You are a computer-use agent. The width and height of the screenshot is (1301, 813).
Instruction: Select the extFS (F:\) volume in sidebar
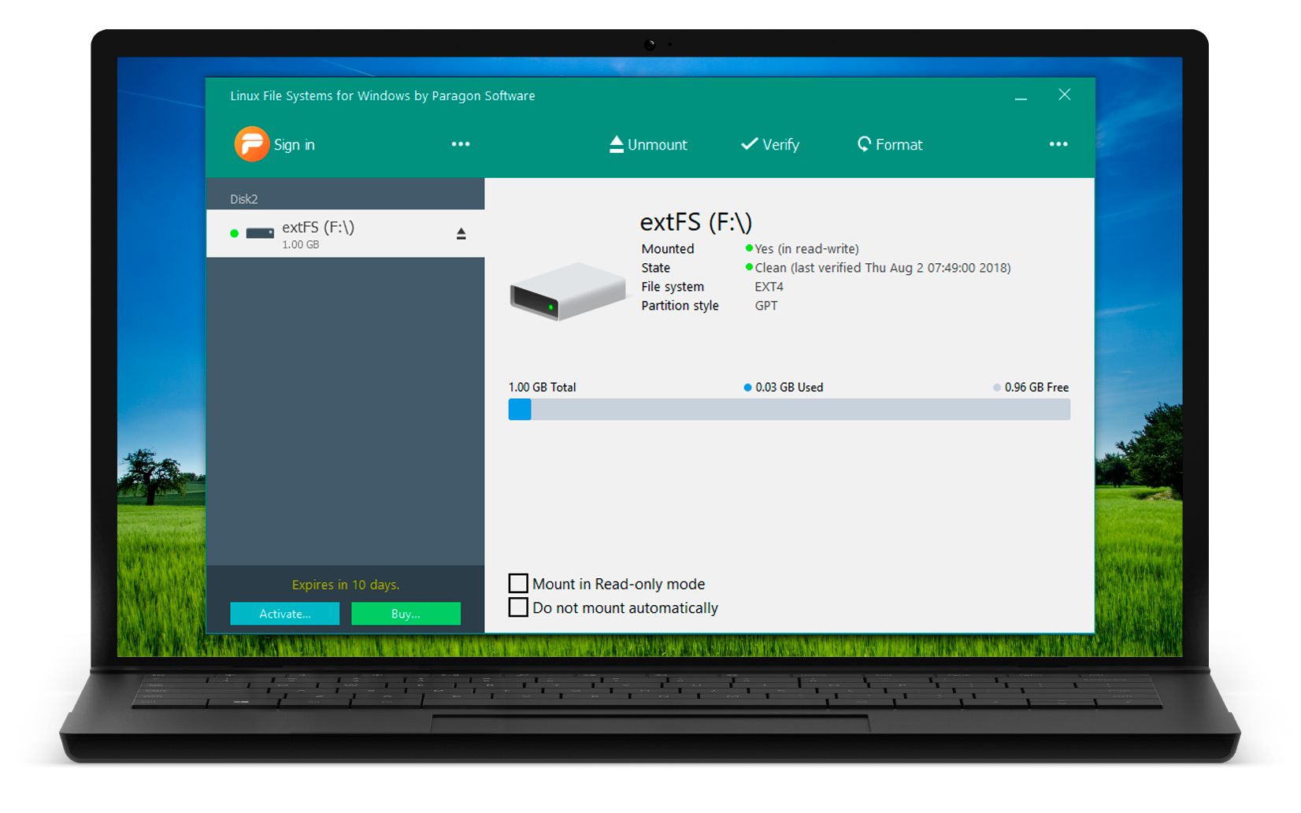[x=345, y=233]
